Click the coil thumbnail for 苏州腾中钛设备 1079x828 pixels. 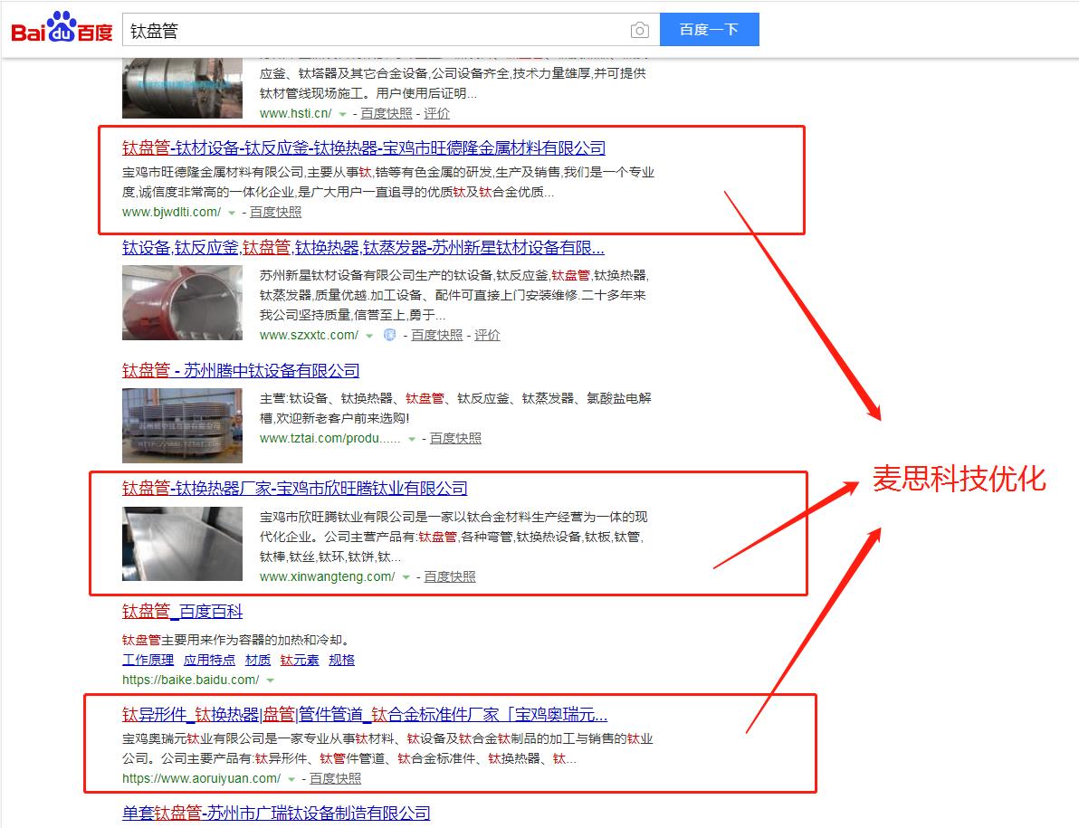(x=182, y=425)
